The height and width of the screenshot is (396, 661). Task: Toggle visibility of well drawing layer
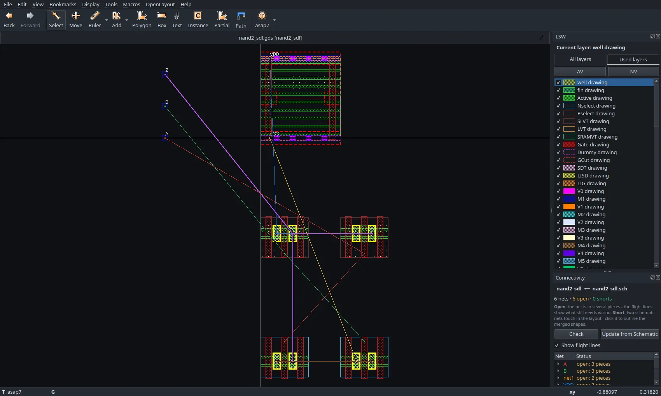pyautogui.click(x=558, y=82)
